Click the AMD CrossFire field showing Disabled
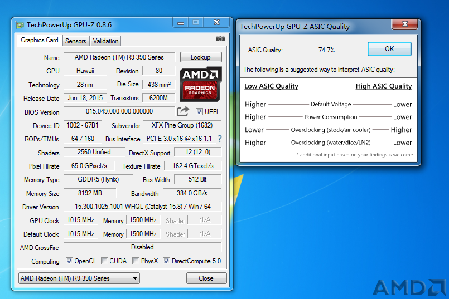 tap(143, 247)
